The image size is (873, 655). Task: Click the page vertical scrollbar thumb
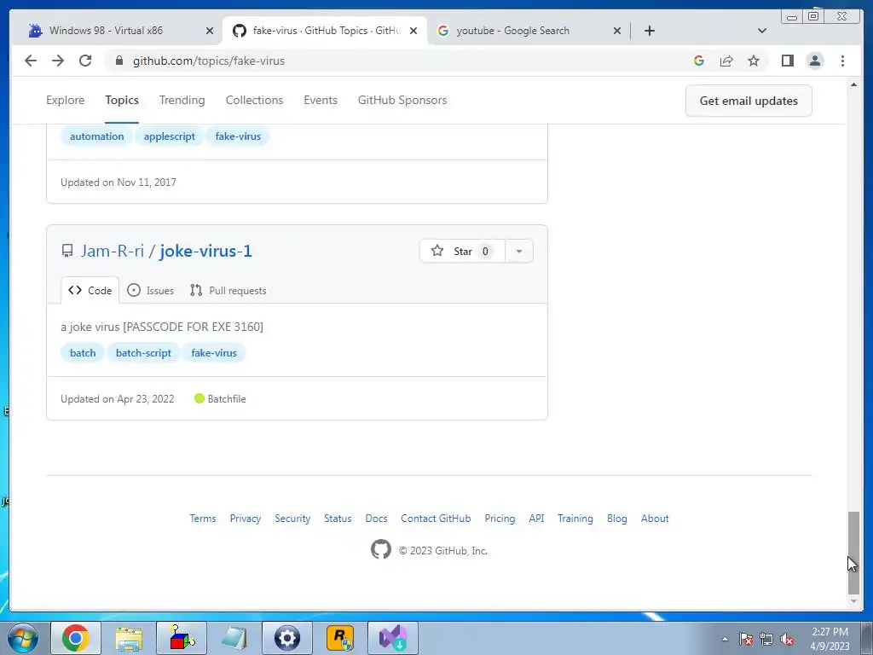click(x=853, y=553)
